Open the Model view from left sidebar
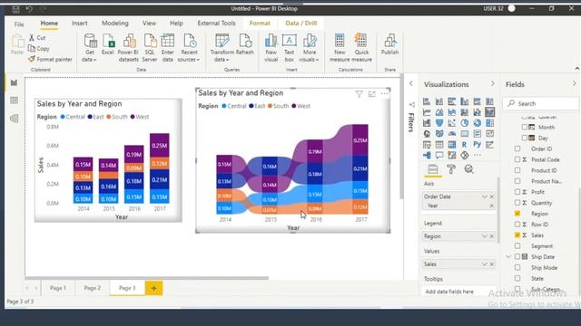Image resolution: width=581 pixels, height=326 pixels. [x=15, y=119]
